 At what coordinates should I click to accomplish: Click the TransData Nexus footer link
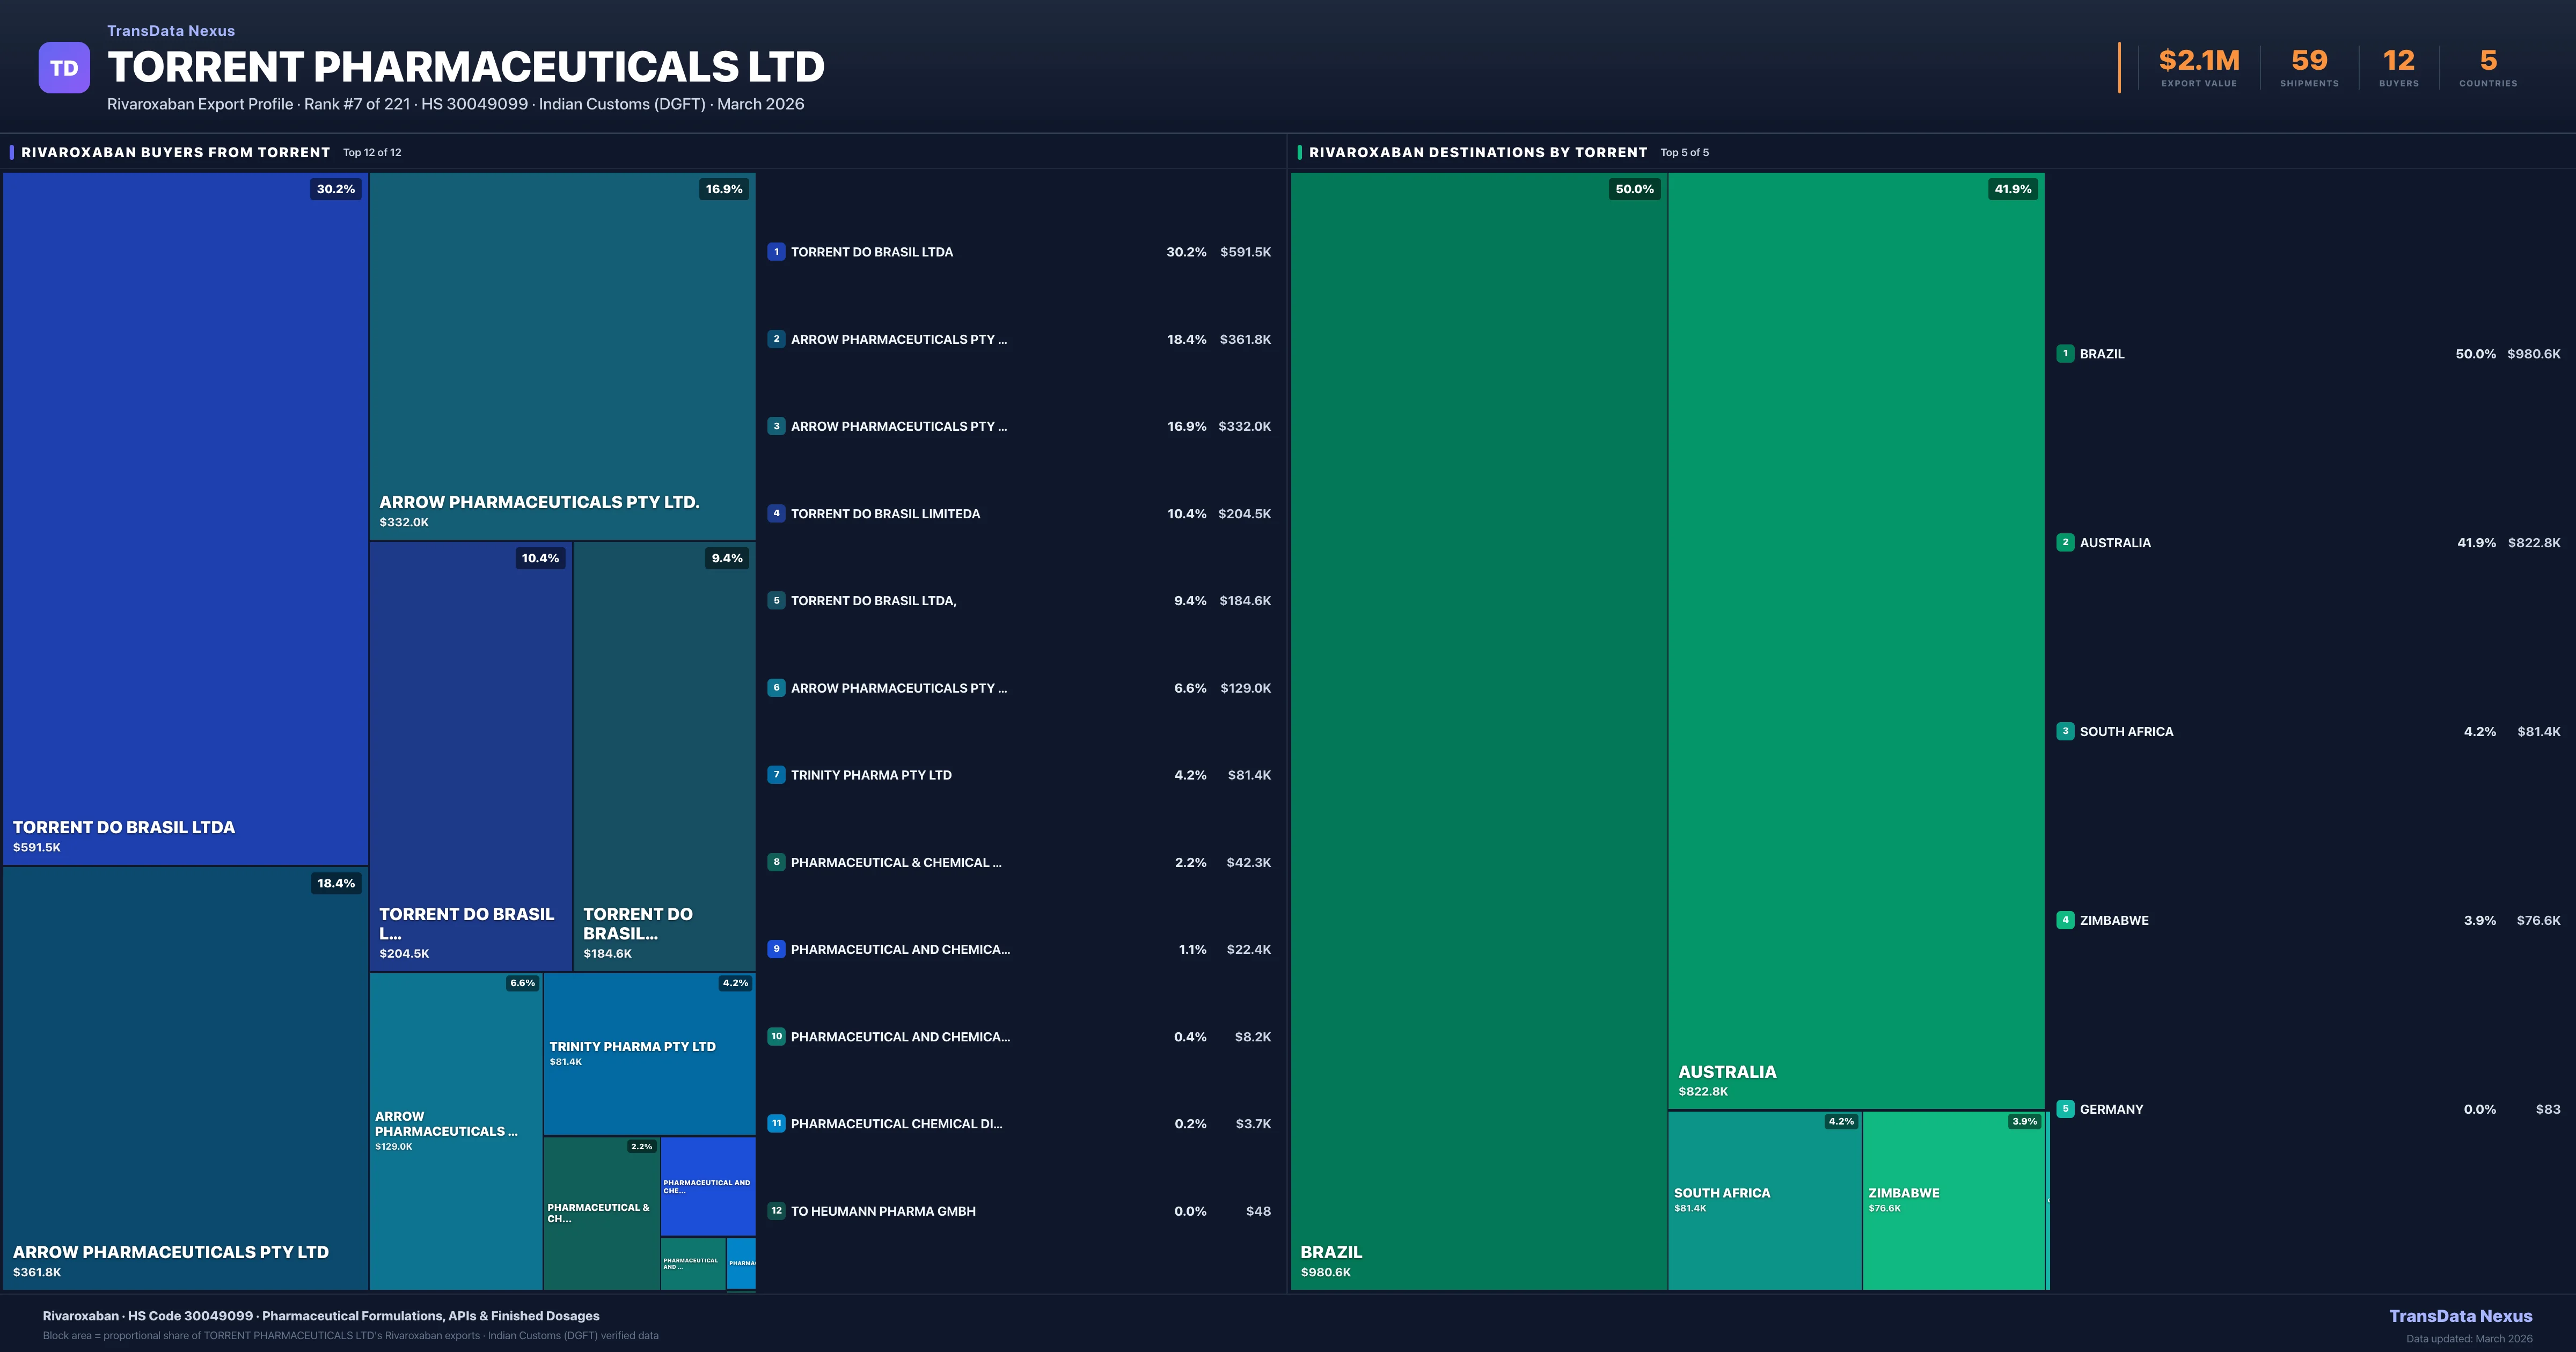point(2460,1316)
